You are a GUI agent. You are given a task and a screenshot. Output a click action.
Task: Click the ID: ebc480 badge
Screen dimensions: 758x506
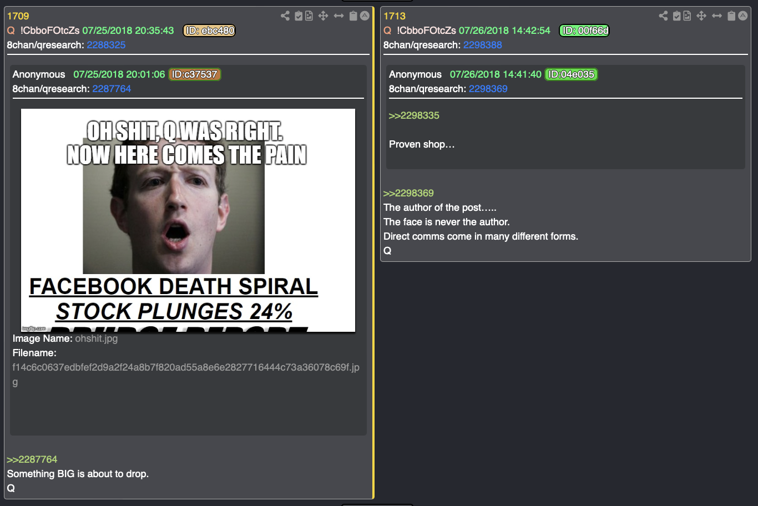209,31
